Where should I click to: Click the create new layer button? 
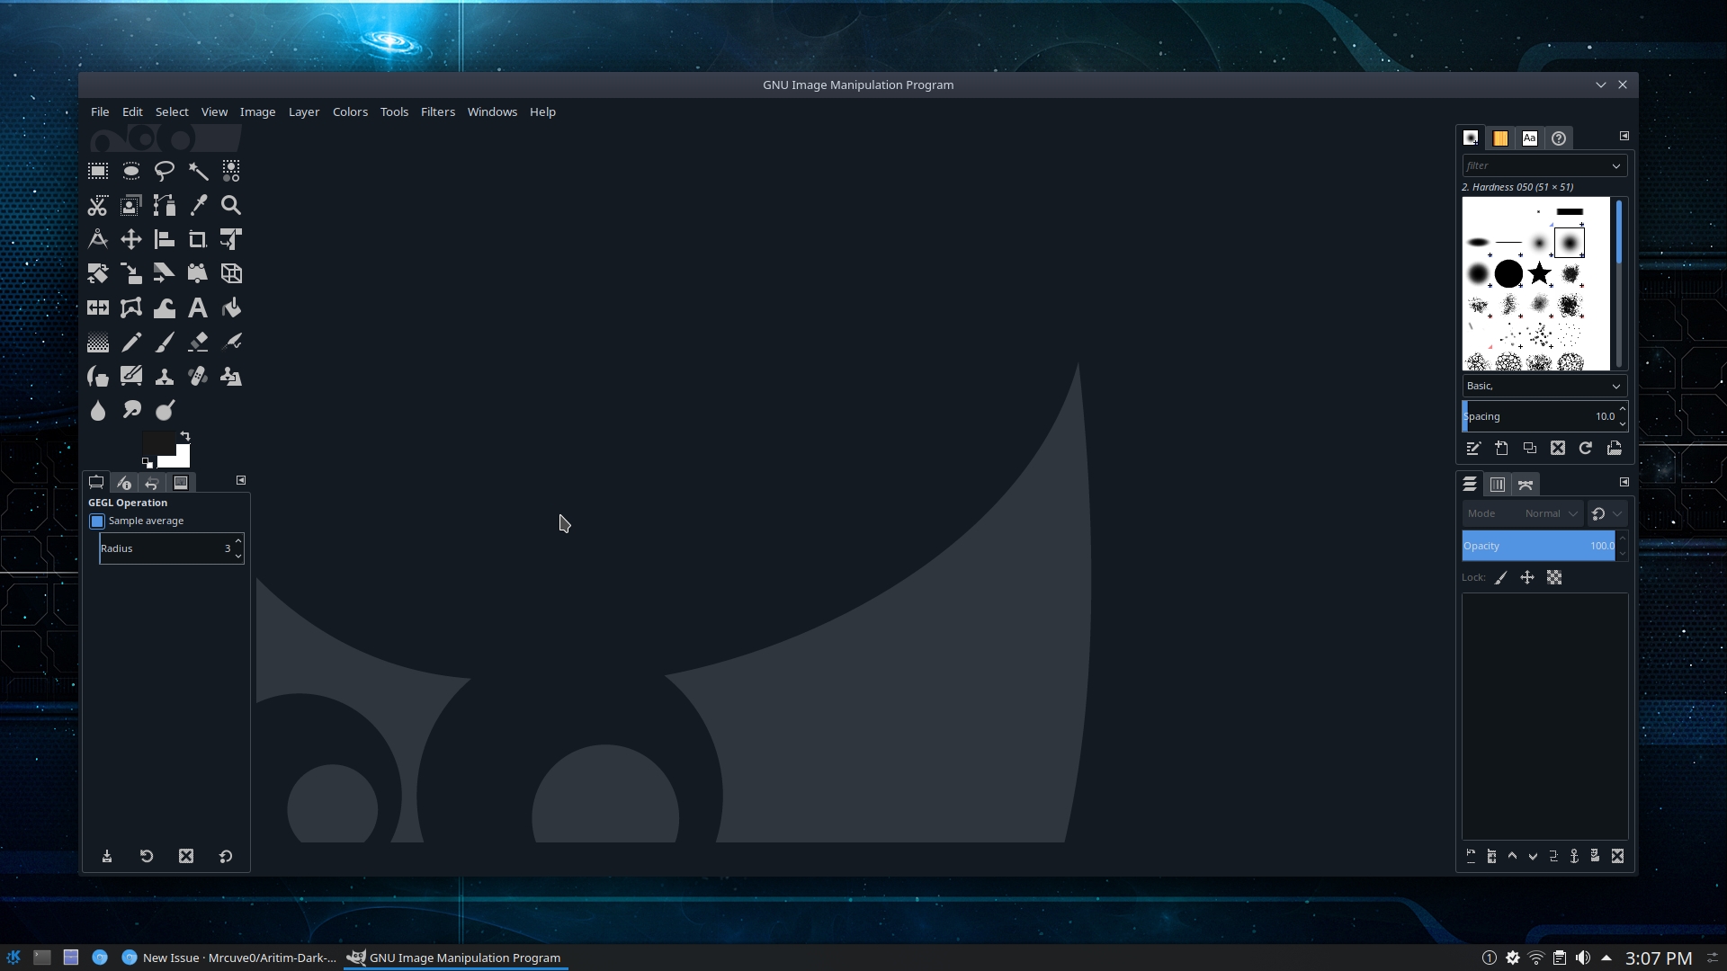[x=1471, y=856]
